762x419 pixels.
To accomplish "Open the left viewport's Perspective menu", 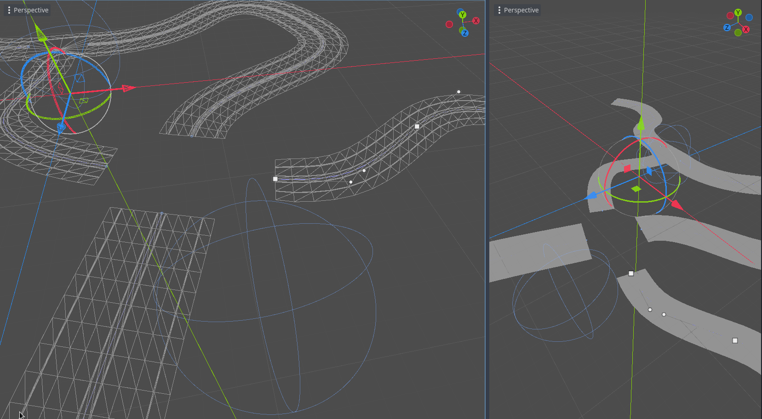I will 28,10.
